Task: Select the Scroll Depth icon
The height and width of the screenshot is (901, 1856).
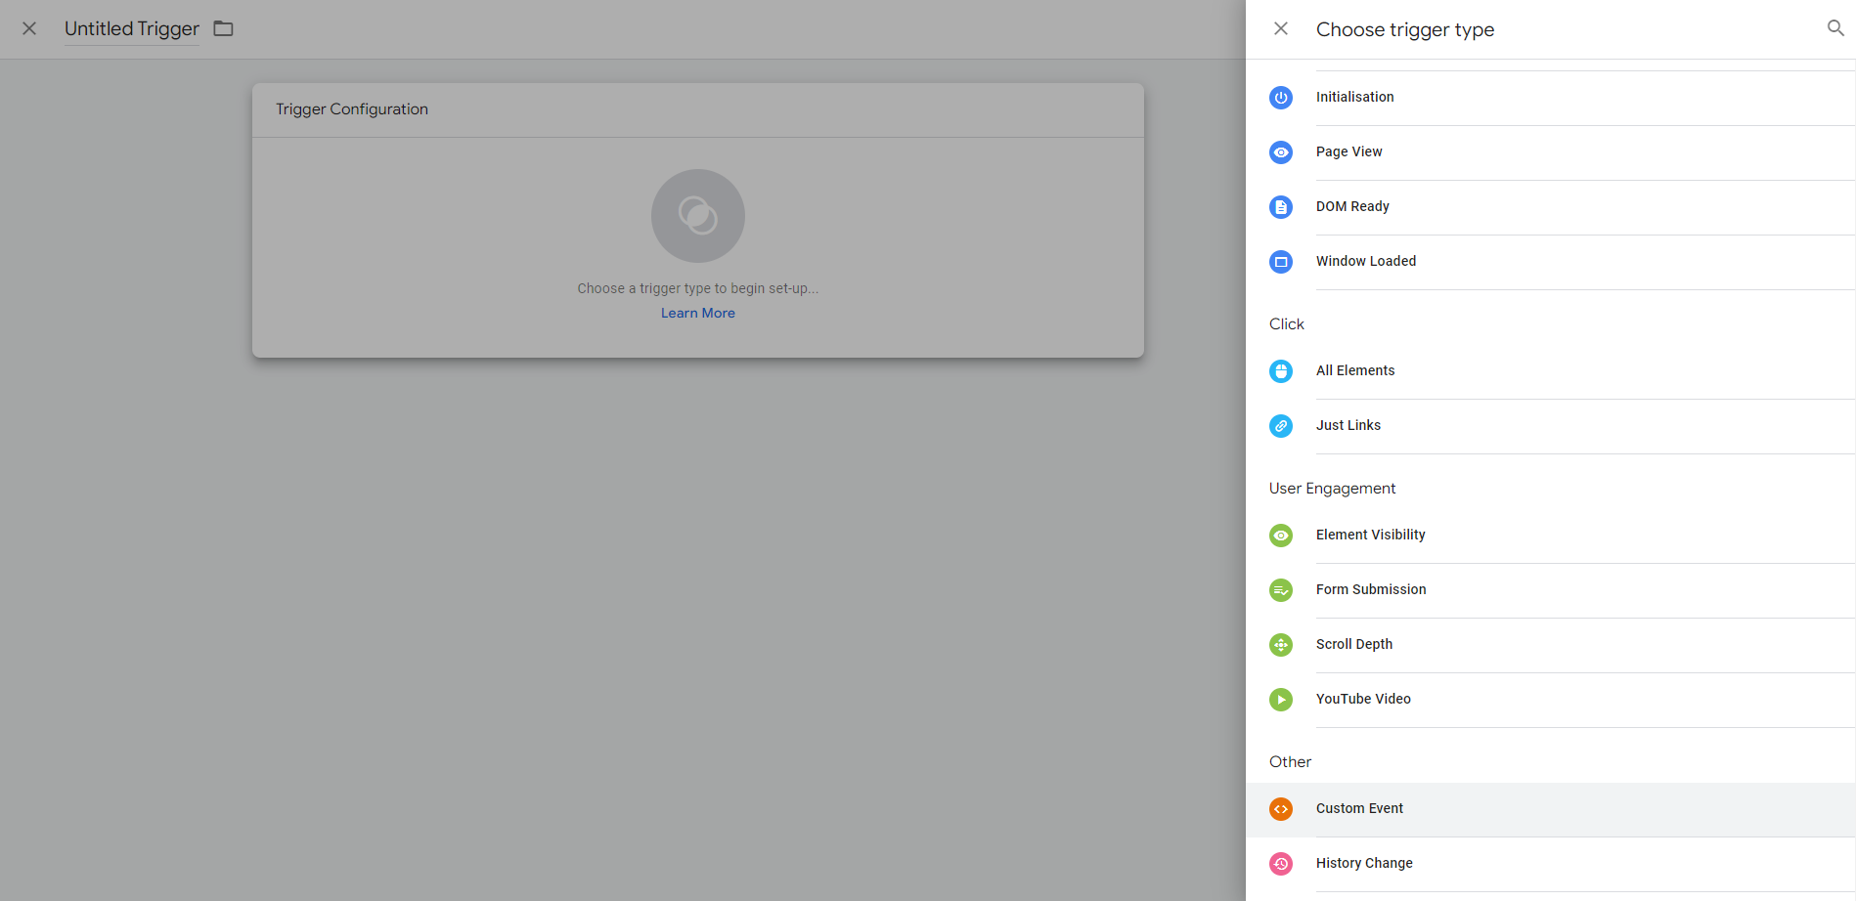Action: (1281, 645)
